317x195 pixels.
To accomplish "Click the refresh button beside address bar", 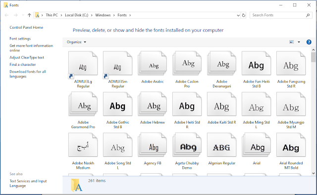I will click(244, 15).
